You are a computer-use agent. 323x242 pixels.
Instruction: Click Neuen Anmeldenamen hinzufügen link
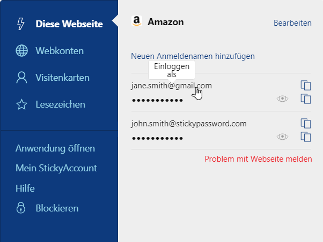193,56
